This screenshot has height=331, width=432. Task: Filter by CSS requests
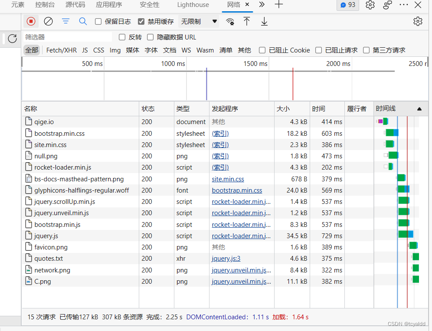98,50
